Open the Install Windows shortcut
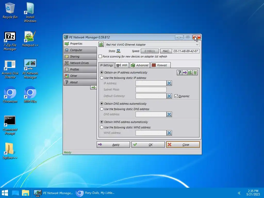 [x=30, y=12]
